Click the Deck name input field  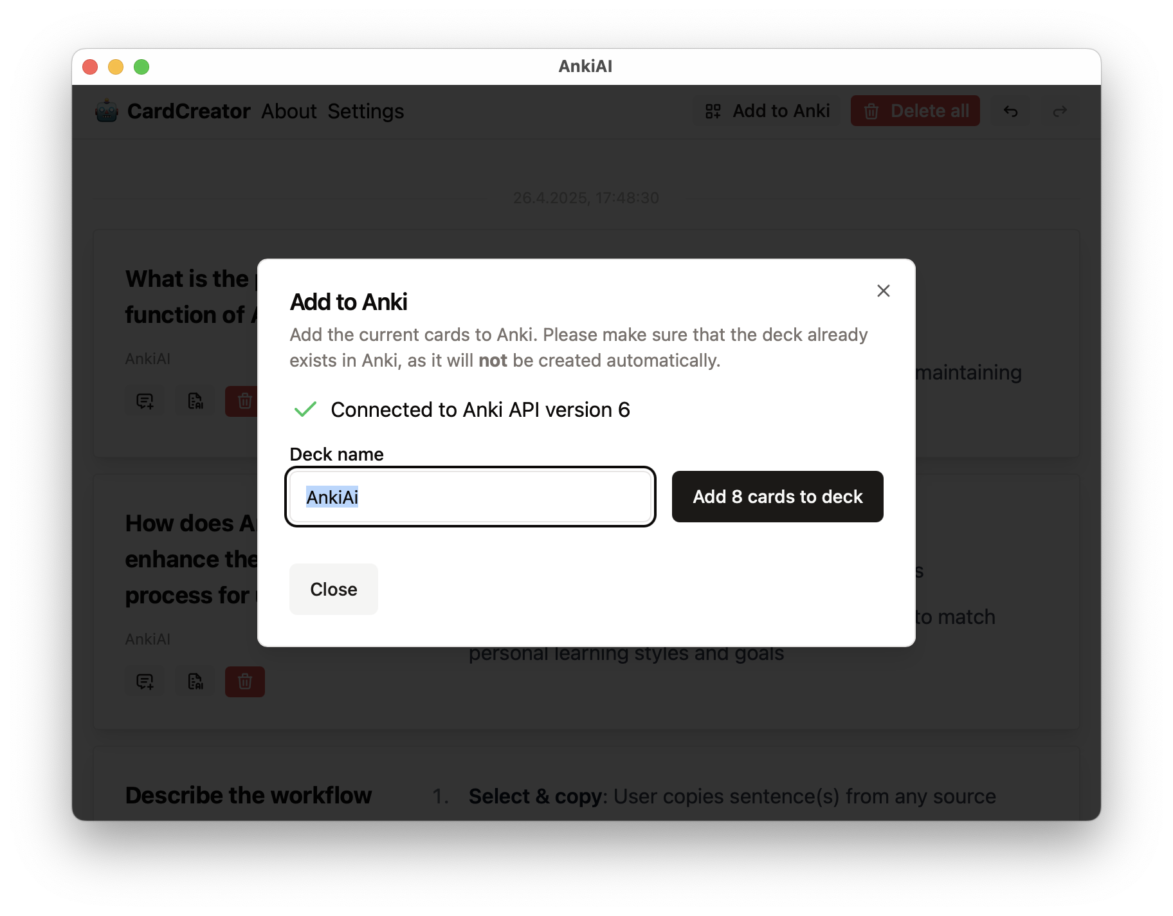pyautogui.click(x=470, y=497)
